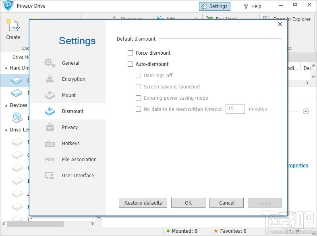Click the Help question-mark icon

pyautogui.click(x=246, y=6)
